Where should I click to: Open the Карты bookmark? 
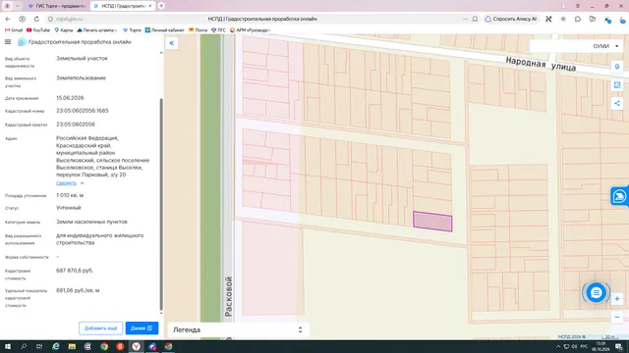(64, 30)
